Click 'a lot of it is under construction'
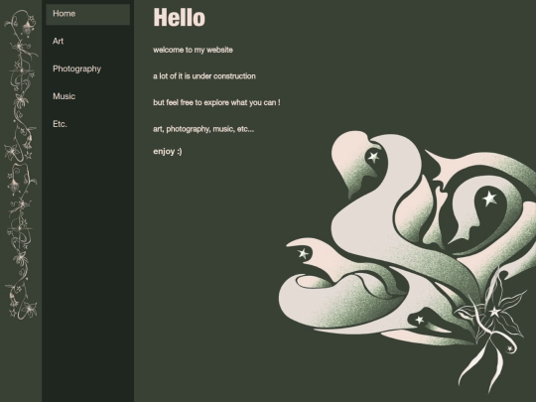 tap(204, 76)
